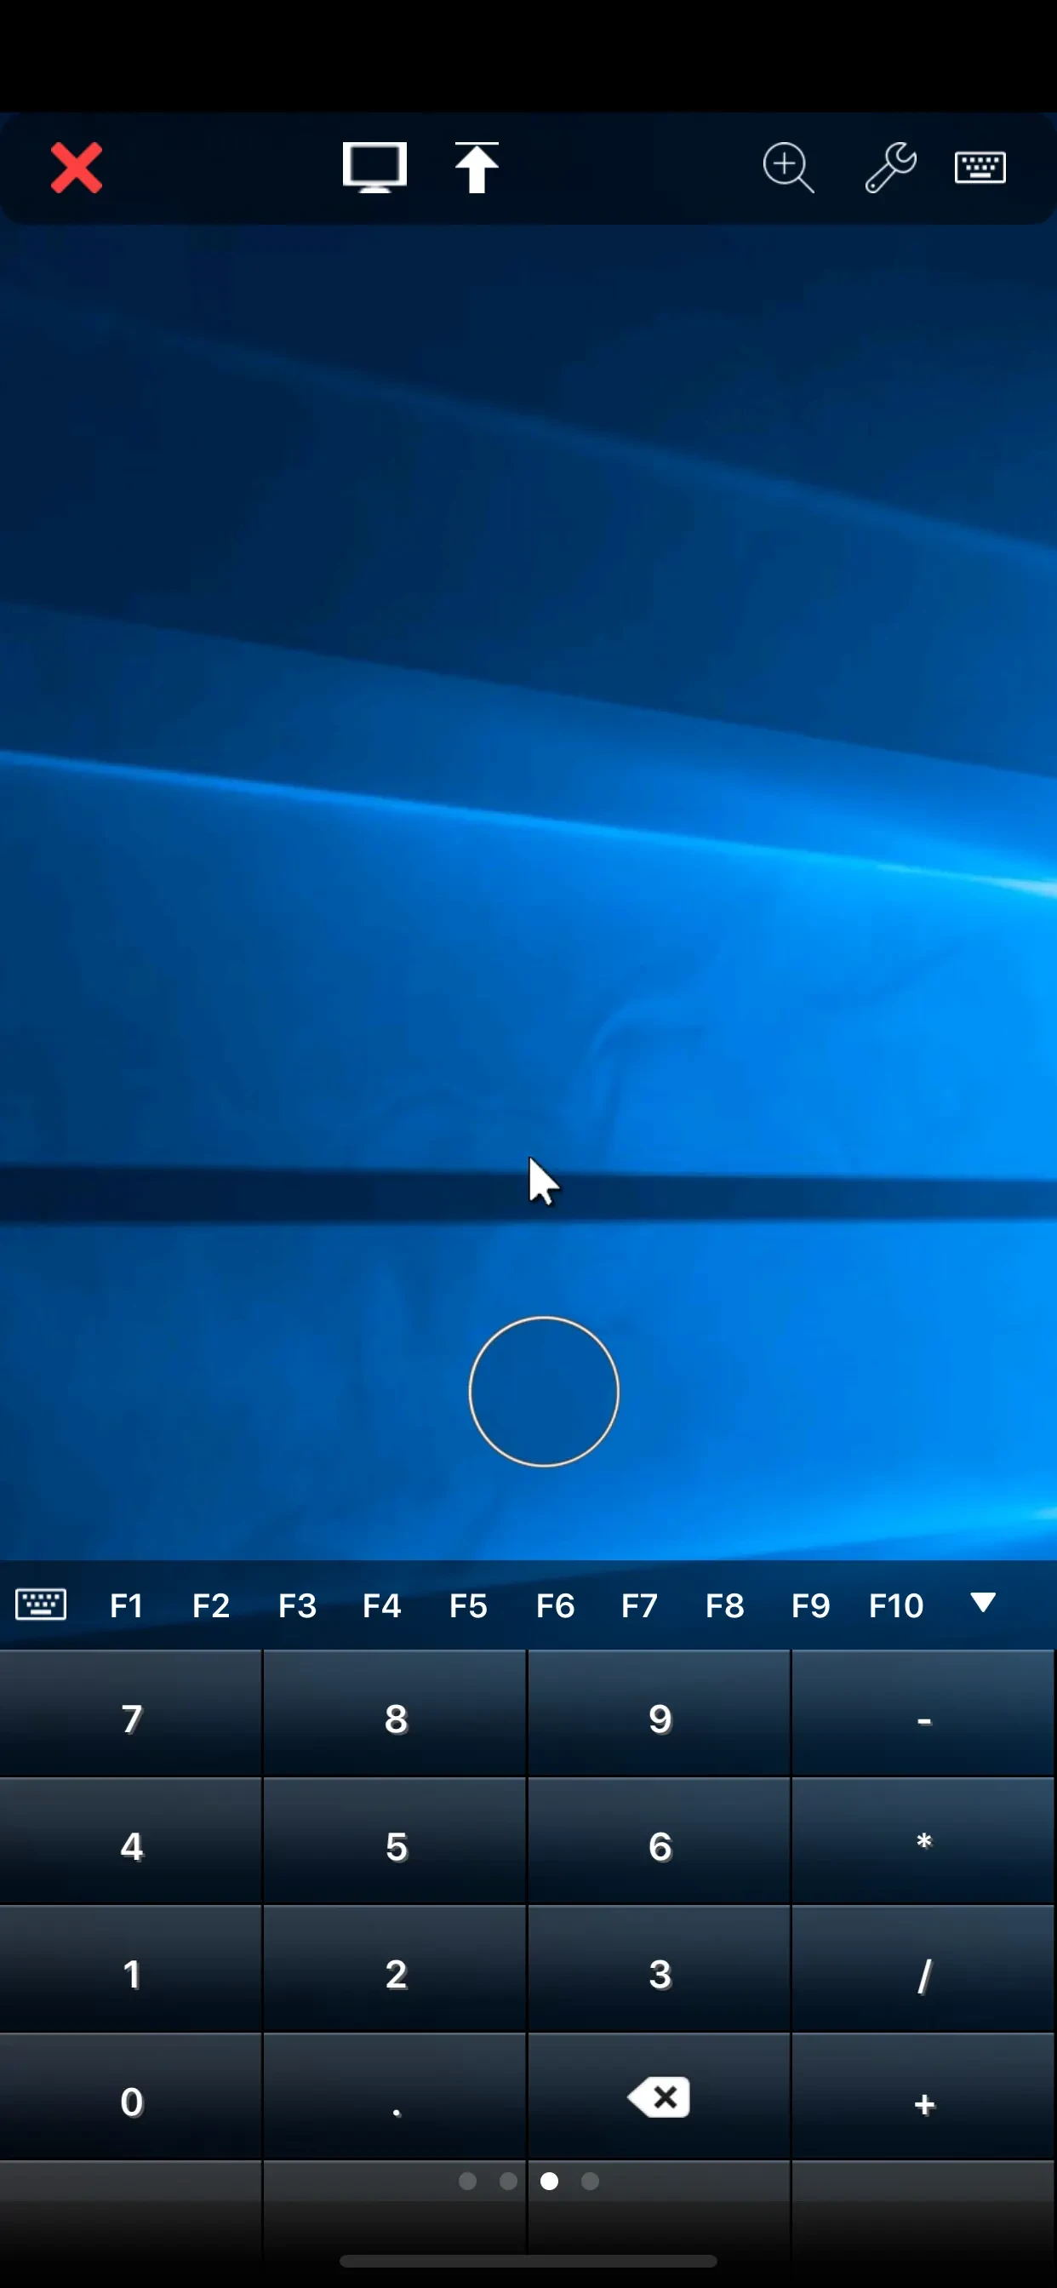Image resolution: width=1057 pixels, height=2288 pixels.
Task: Select second keyboard page dot
Action: pyautogui.click(x=508, y=2181)
